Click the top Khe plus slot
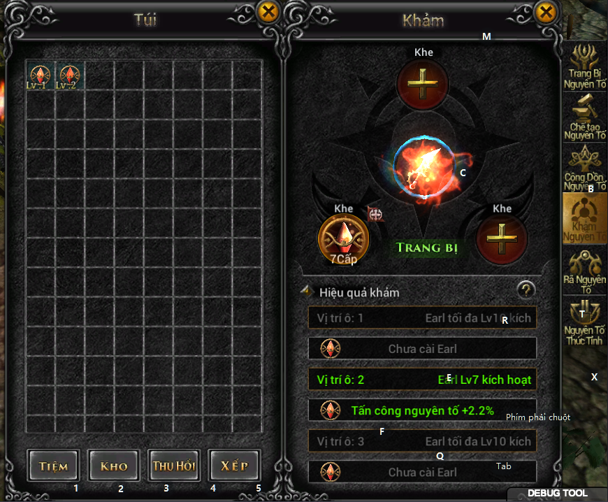Viewport: 608px width, 502px height. click(x=423, y=84)
